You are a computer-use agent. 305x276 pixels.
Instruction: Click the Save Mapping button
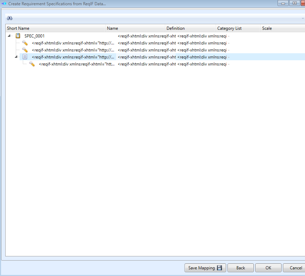coord(205,268)
